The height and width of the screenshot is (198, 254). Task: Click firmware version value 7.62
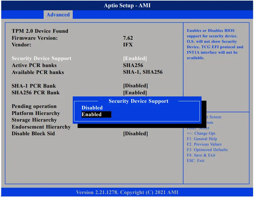[128, 38]
